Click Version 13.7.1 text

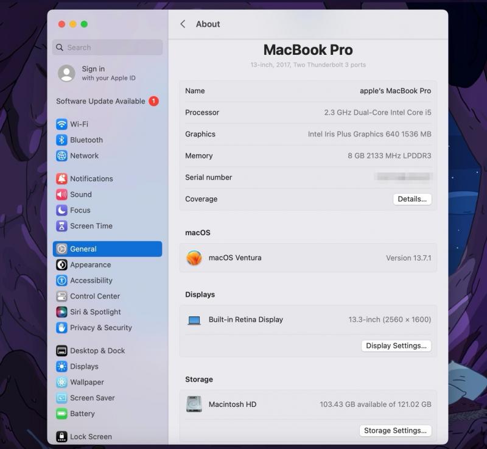pyautogui.click(x=408, y=258)
